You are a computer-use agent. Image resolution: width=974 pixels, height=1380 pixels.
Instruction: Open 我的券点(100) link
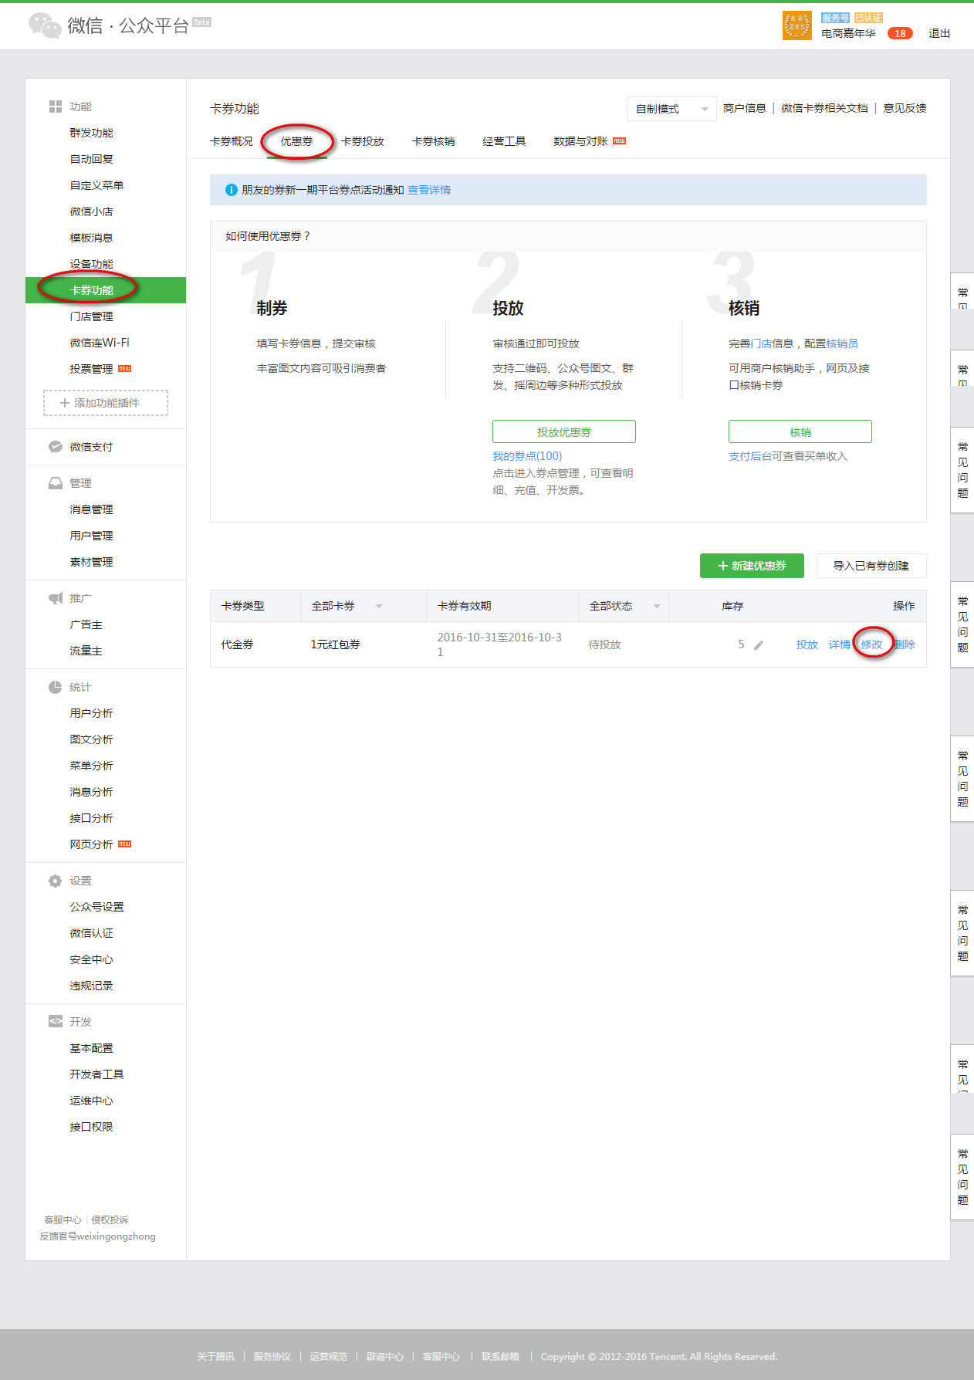click(527, 456)
